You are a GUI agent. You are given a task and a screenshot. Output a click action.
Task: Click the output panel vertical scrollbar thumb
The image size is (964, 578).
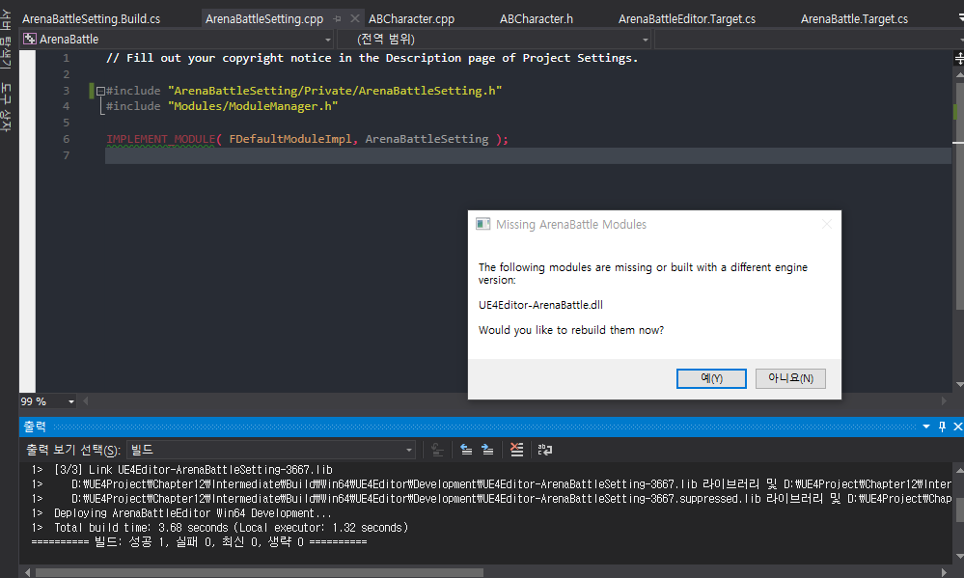tap(959, 509)
